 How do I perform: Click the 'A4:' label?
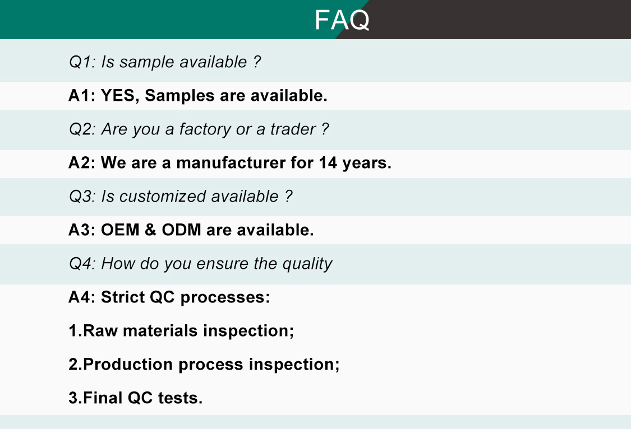[x=82, y=297]
